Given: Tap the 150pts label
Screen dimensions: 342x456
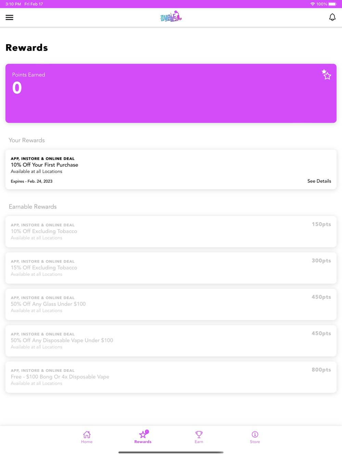Looking at the screenshot, I should tap(321, 224).
